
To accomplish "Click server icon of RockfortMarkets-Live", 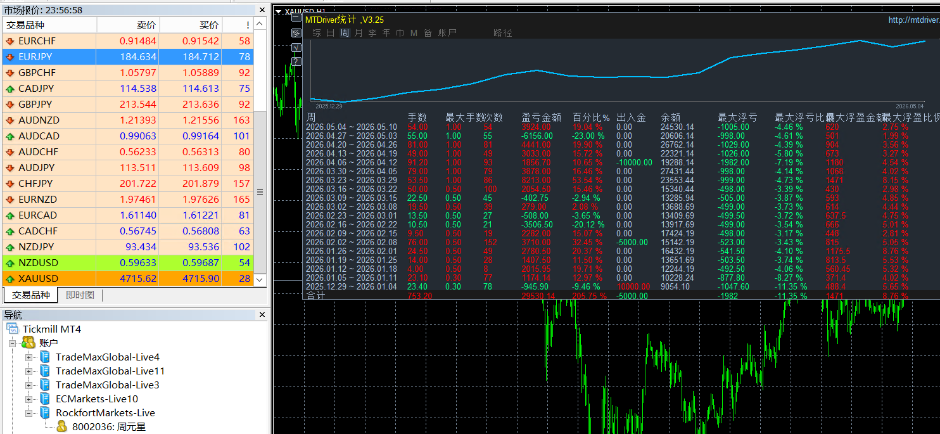I will pyautogui.click(x=45, y=412).
